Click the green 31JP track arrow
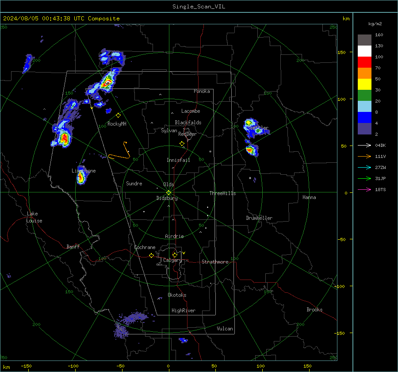Viewport: 398px width, 372px height. (364, 179)
